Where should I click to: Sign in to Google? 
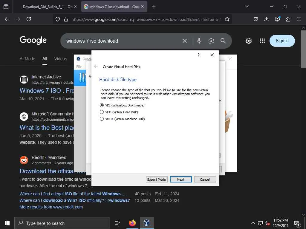[x=282, y=41]
